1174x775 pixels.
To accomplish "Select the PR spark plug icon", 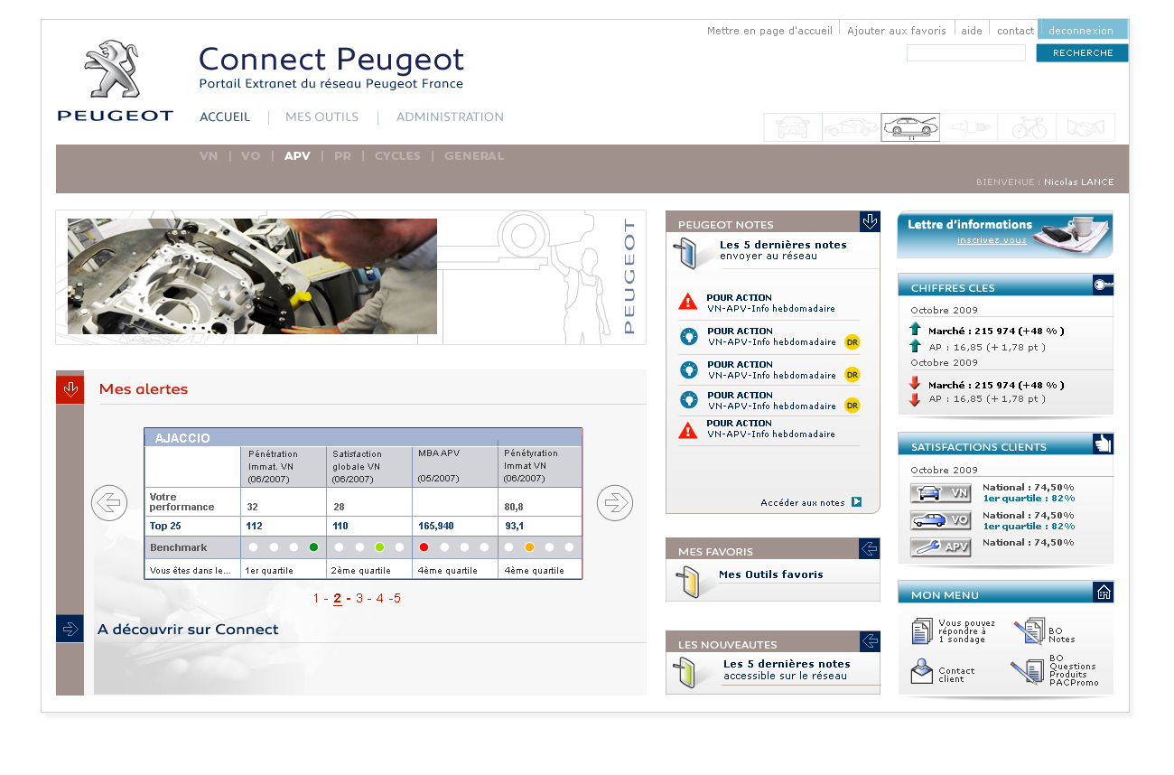I will (968, 127).
